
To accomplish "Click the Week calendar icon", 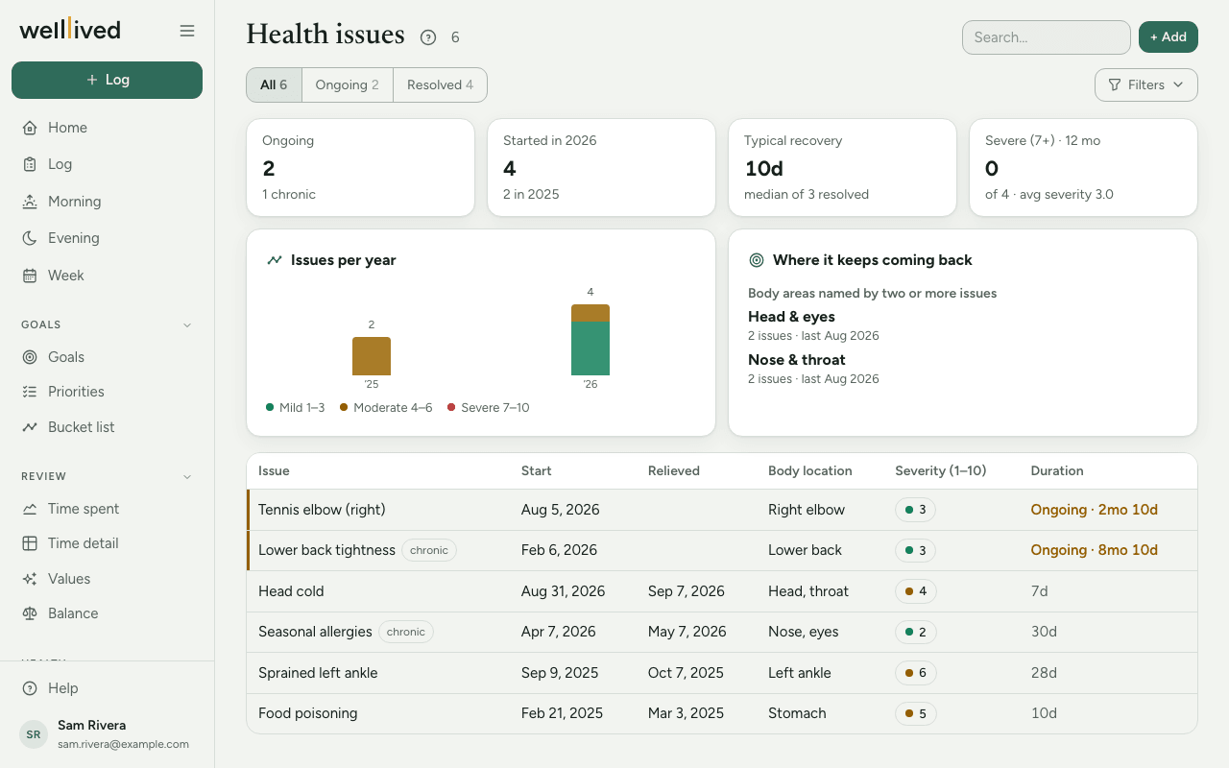I will click(30, 276).
